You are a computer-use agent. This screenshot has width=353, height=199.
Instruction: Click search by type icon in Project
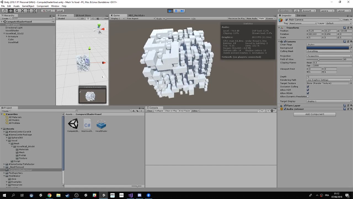pos(133,111)
